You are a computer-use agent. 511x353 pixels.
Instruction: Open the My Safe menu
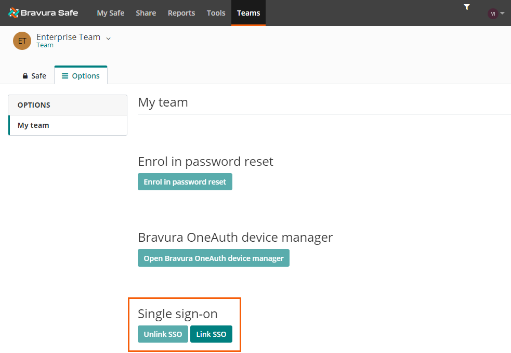(x=110, y=13)
